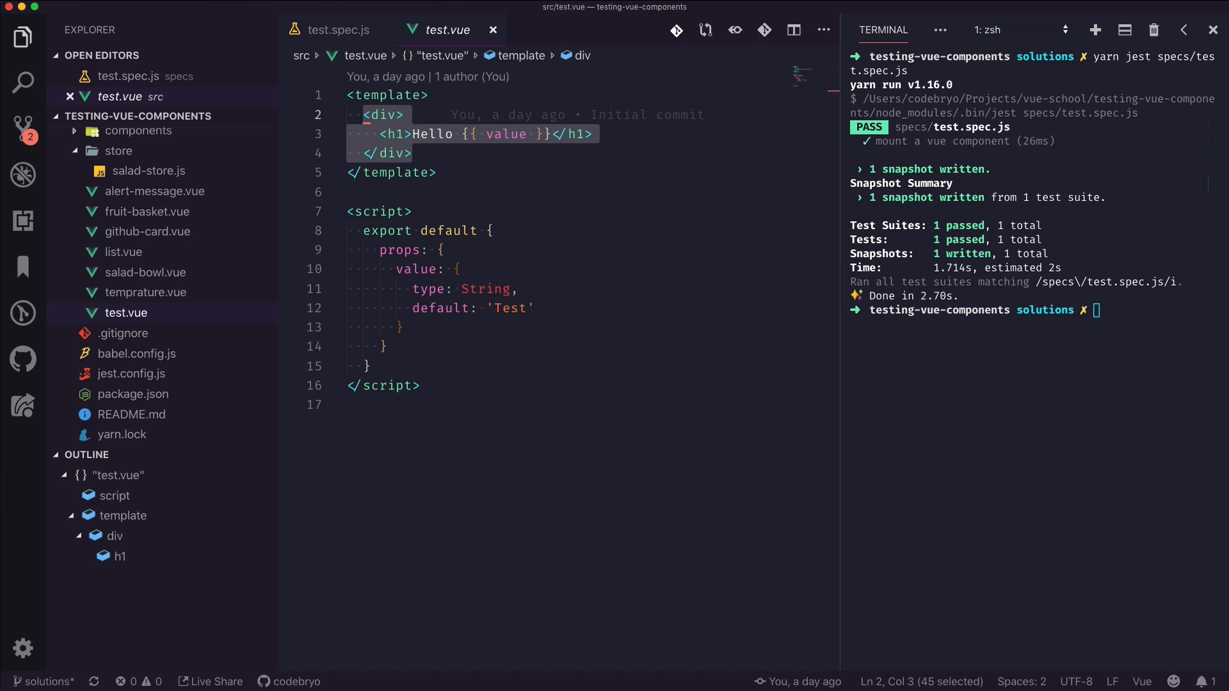Click the editor minimap preview
The height and width of the screenshot is (691, 1229).
point(802,75)
